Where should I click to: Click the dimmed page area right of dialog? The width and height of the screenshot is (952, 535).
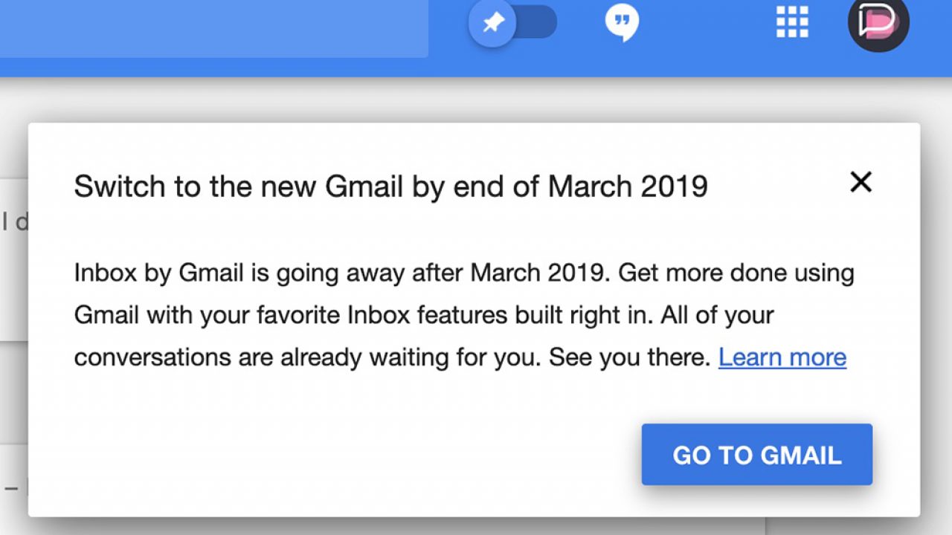click(936, 297)
